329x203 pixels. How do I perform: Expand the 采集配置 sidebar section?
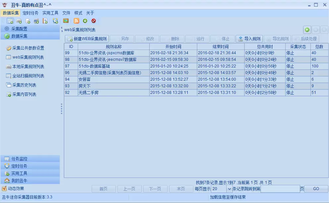[30, 29]
